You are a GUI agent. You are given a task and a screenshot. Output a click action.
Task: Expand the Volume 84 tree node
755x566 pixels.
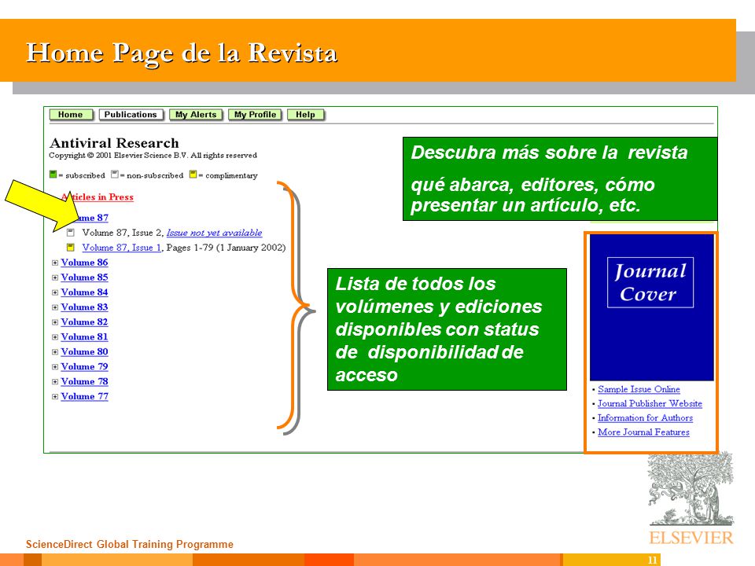pyautogui.click(x=55, y=292)
